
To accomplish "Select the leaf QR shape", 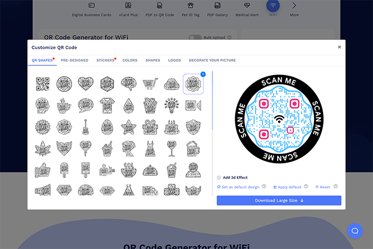I will (x=42, y=148).
